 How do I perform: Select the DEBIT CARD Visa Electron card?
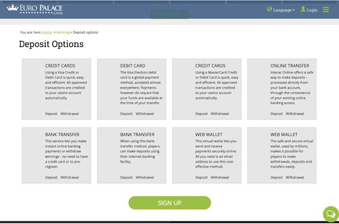click(131, 89)
